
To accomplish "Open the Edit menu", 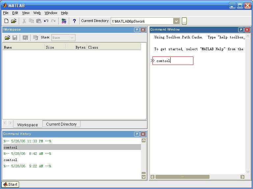I will pyautogui.click(x=15, y=13).
